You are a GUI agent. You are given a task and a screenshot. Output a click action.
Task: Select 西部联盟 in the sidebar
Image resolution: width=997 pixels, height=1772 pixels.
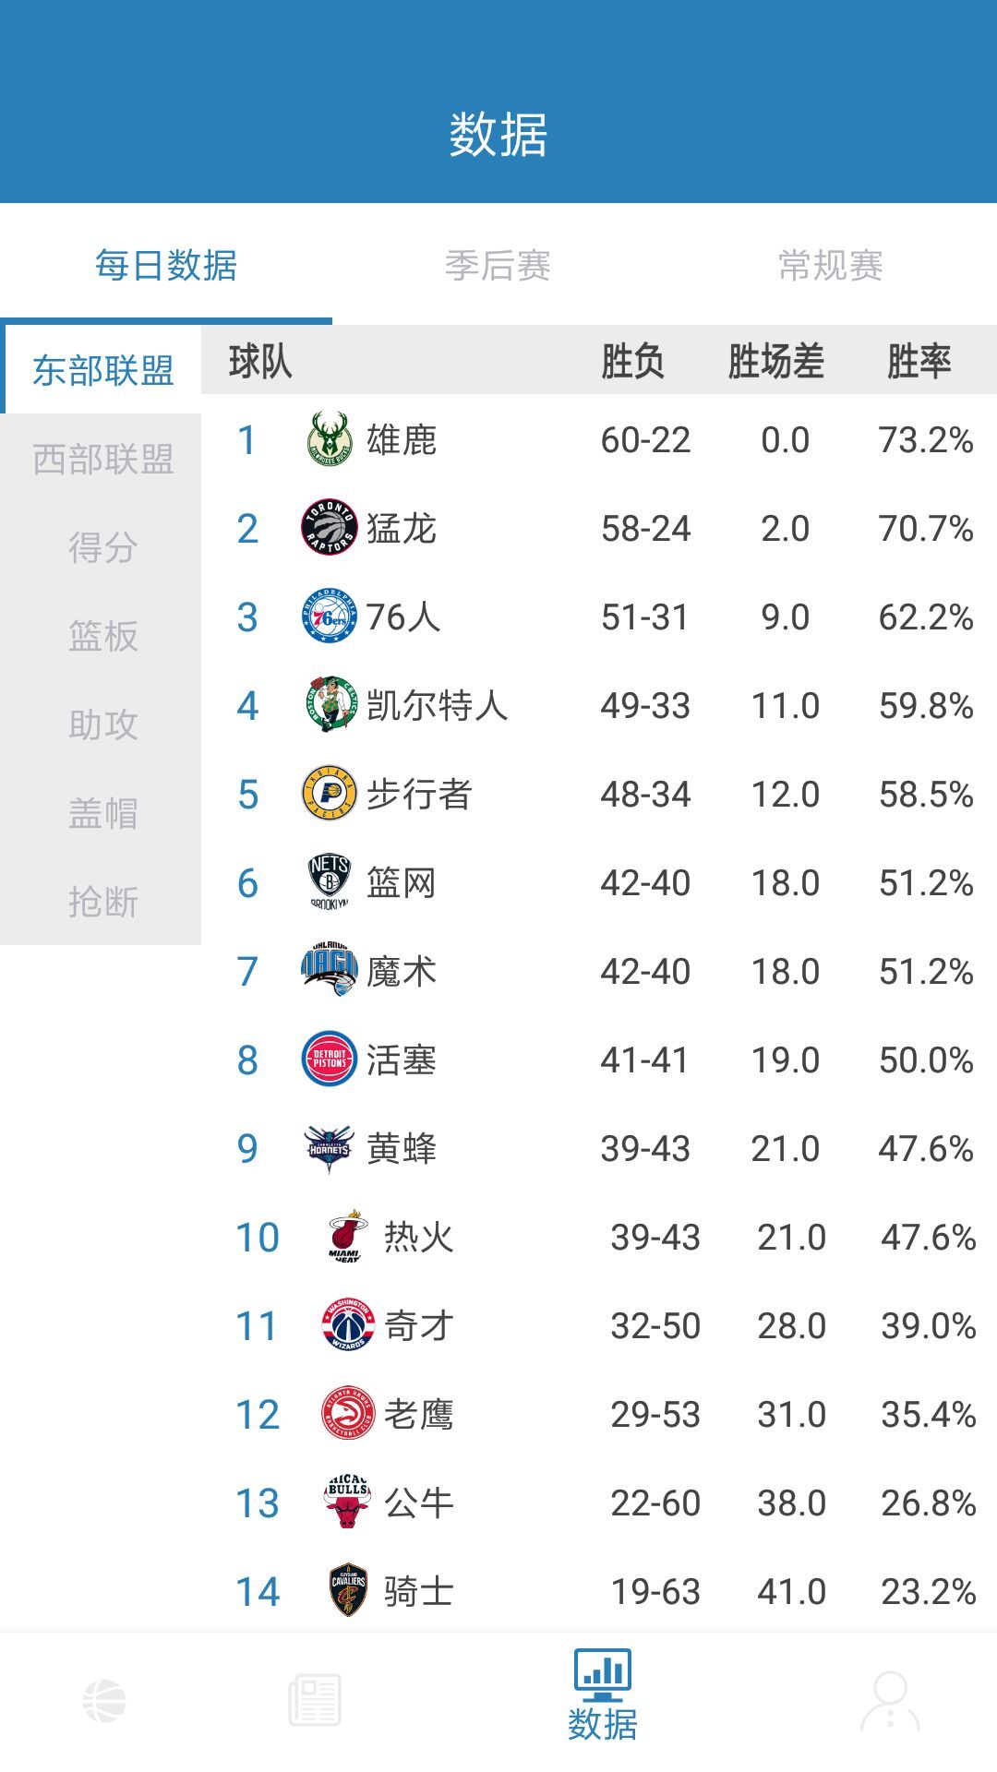click(102, 459)
